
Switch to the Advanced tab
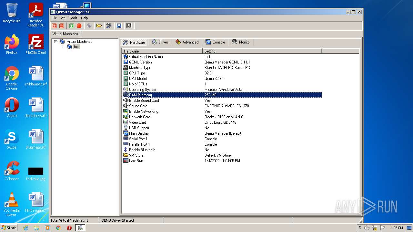[187, 42]
